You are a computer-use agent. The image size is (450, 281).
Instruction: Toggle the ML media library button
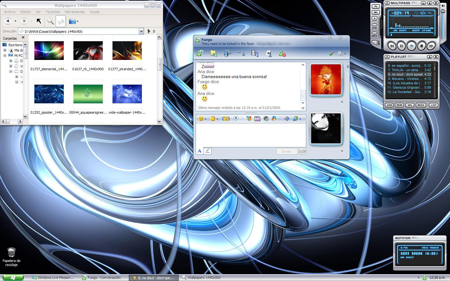375,12
